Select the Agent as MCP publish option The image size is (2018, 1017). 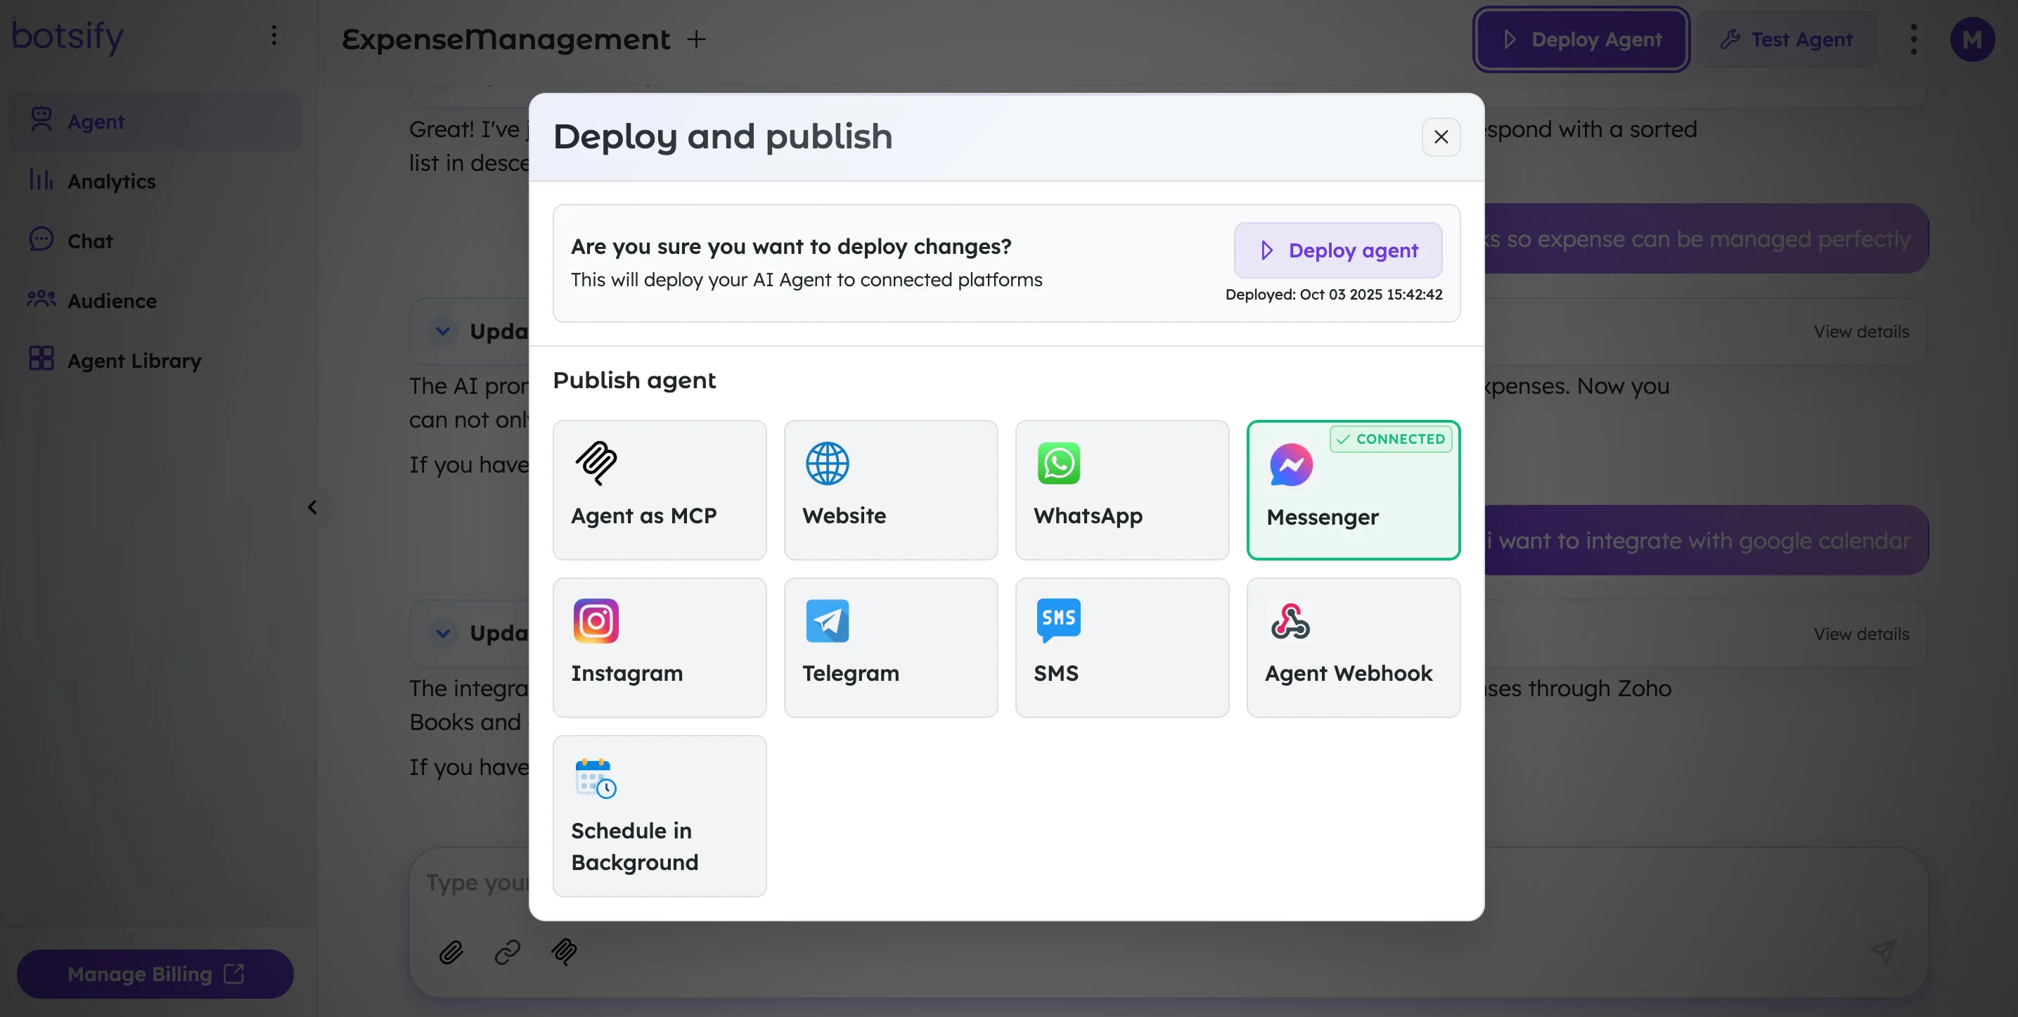coord(659,490)
